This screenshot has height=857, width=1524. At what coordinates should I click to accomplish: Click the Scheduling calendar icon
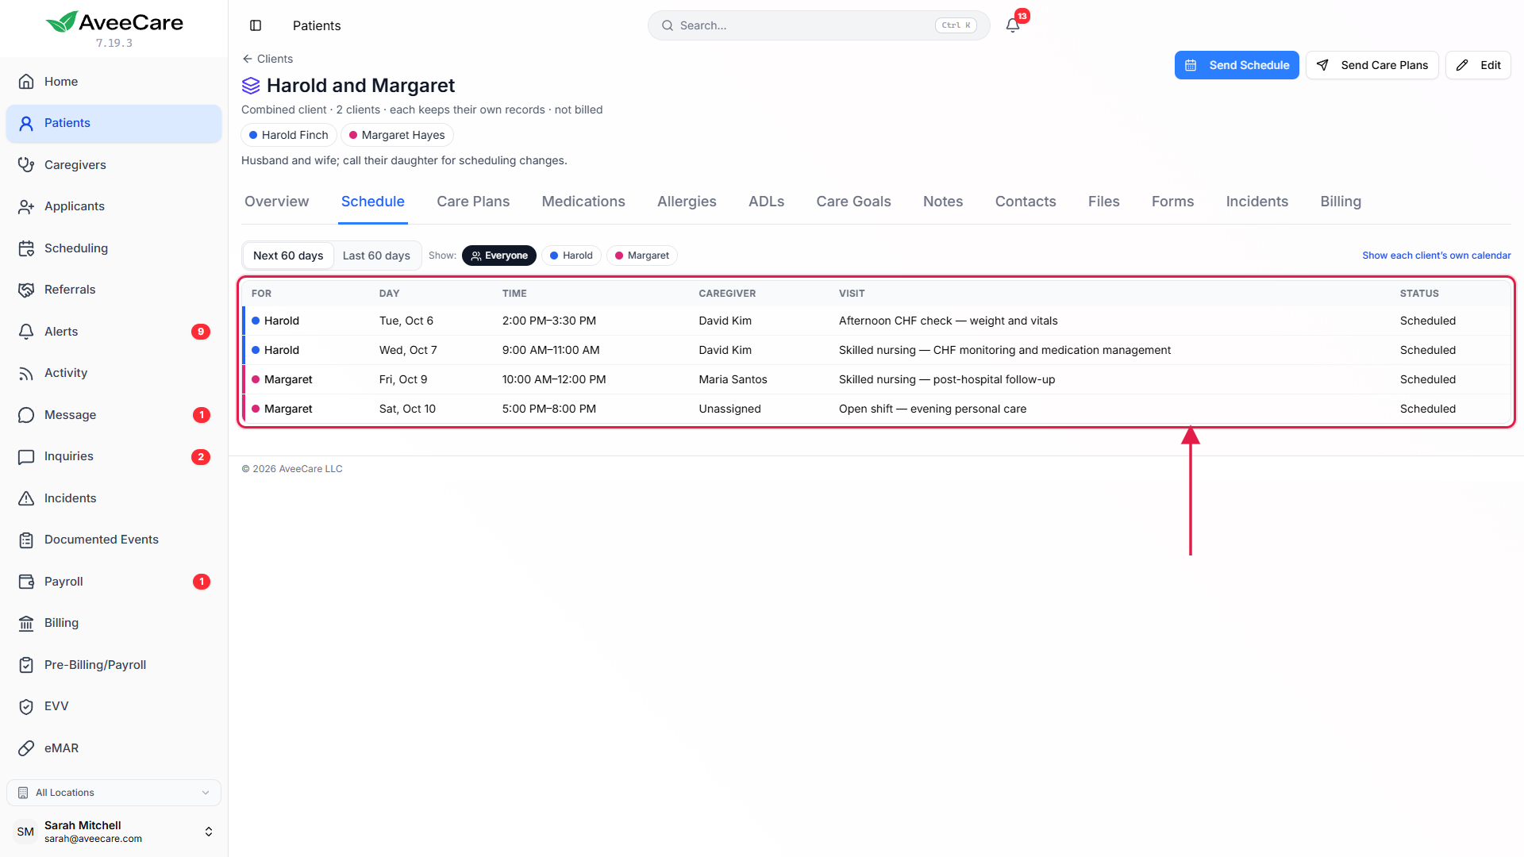(x=26, y=248)
